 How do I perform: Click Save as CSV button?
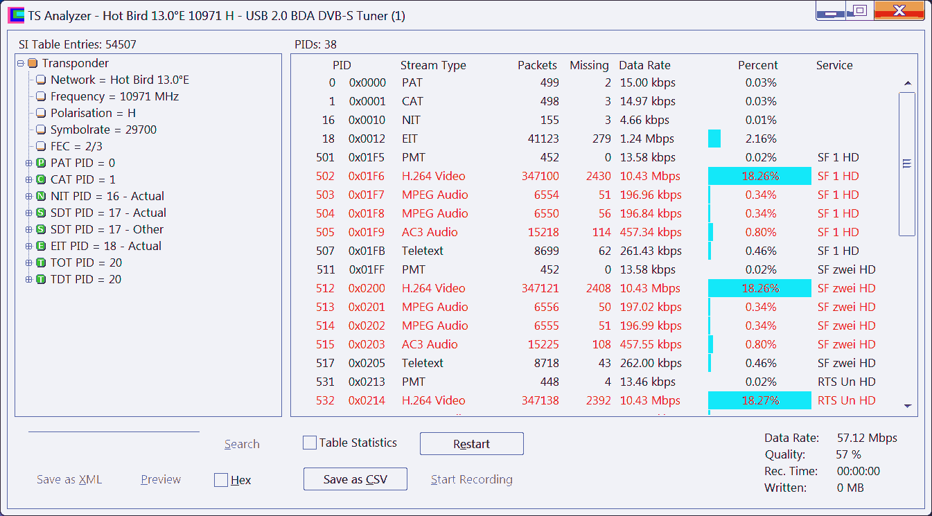point(355,479)
